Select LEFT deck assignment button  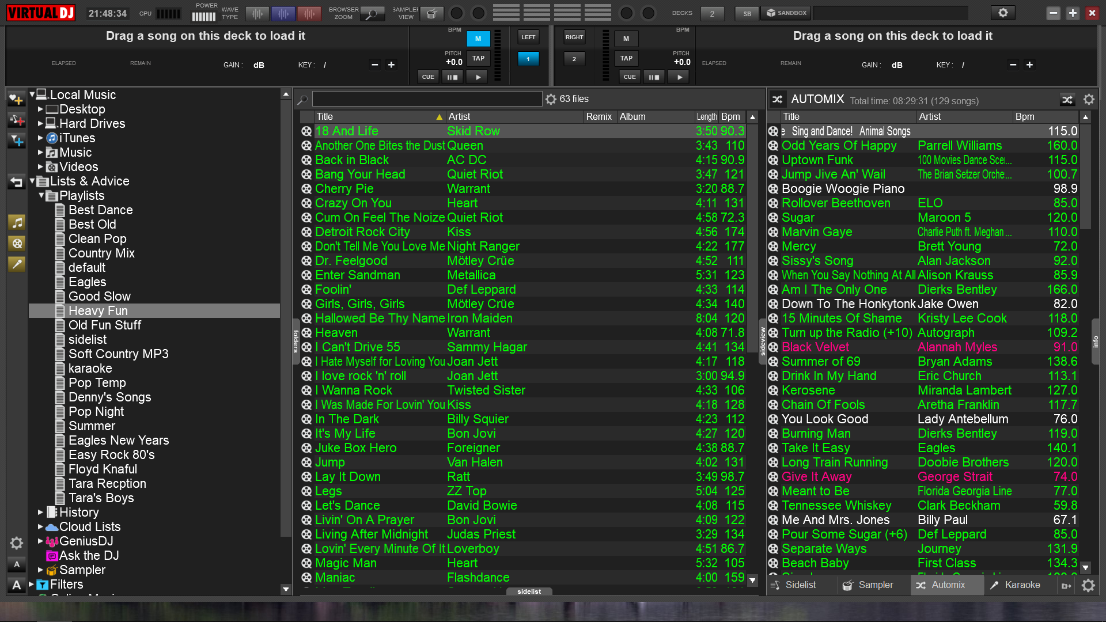pos(528,37)
